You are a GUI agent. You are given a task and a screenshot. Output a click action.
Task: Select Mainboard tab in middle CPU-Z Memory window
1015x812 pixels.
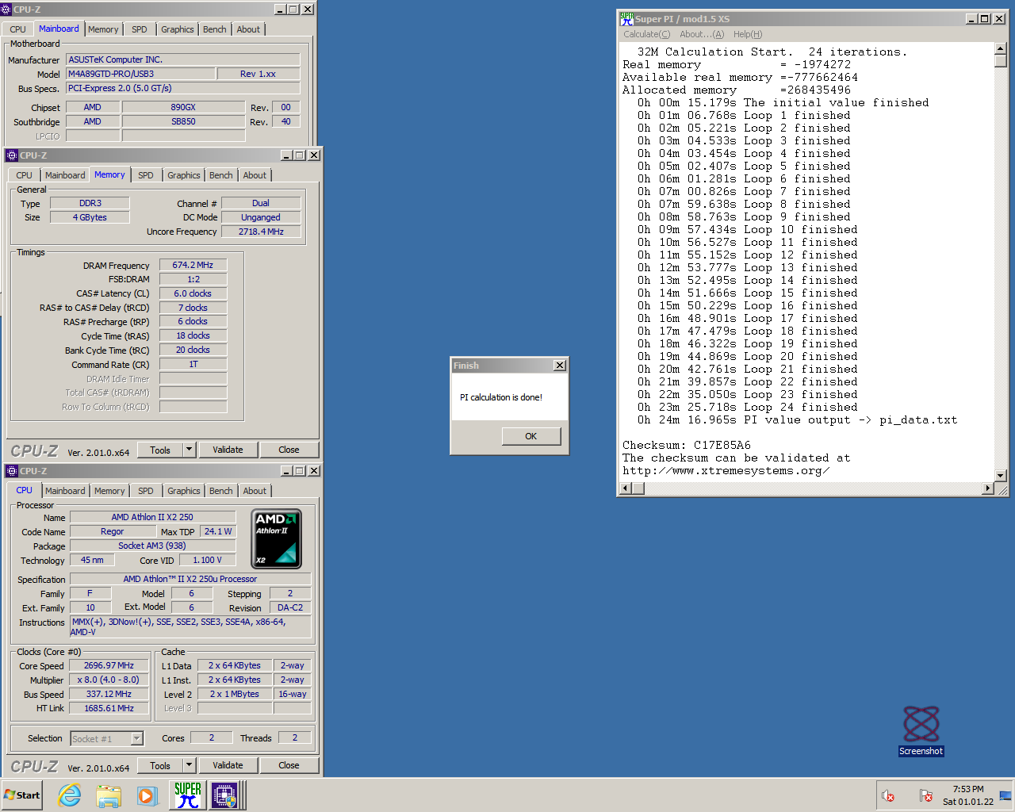(65, 175)
